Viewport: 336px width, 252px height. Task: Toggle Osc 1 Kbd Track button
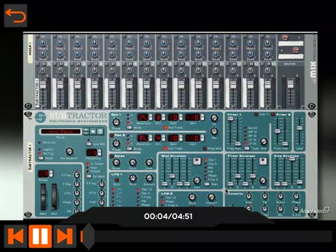(165, 128)
